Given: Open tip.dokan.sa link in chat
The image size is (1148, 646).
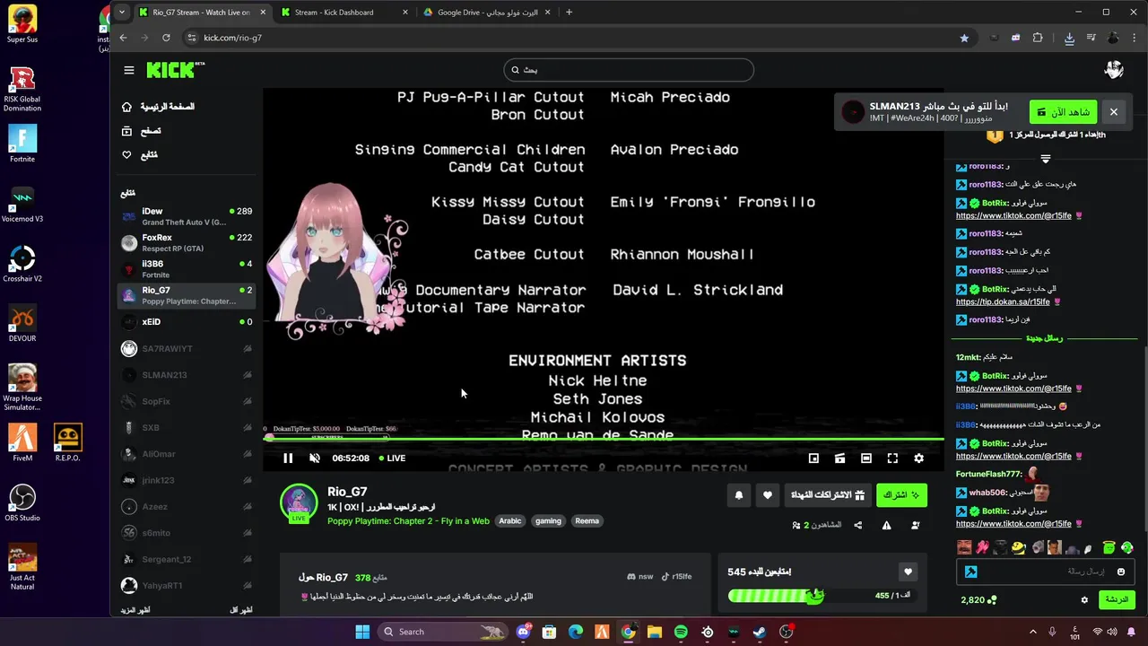Looking at the screenshot, I should pyautogui.click(x=1003, y=302).
